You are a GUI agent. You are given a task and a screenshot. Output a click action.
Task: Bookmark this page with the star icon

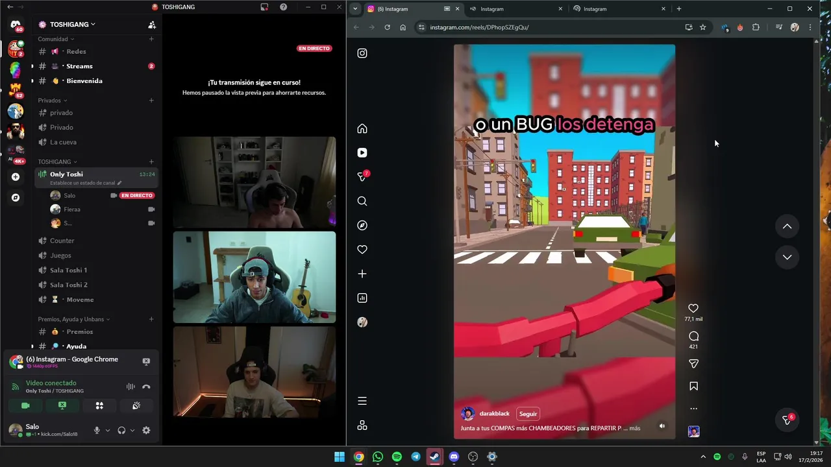(x=702, y=27)
